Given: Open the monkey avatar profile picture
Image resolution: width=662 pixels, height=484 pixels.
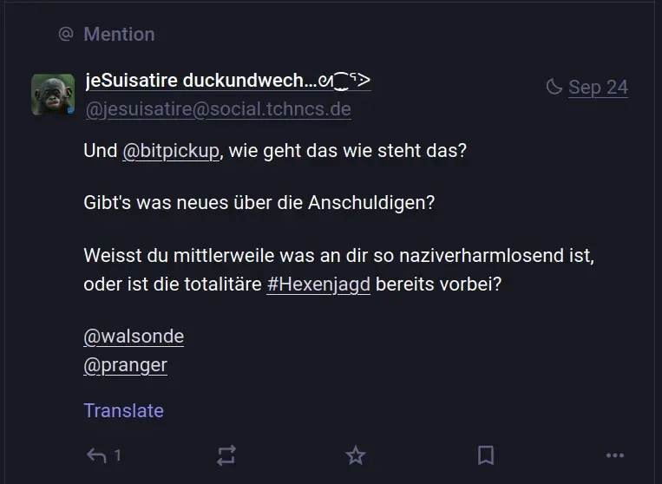Looking at the screenshot, I should point(53,95).
